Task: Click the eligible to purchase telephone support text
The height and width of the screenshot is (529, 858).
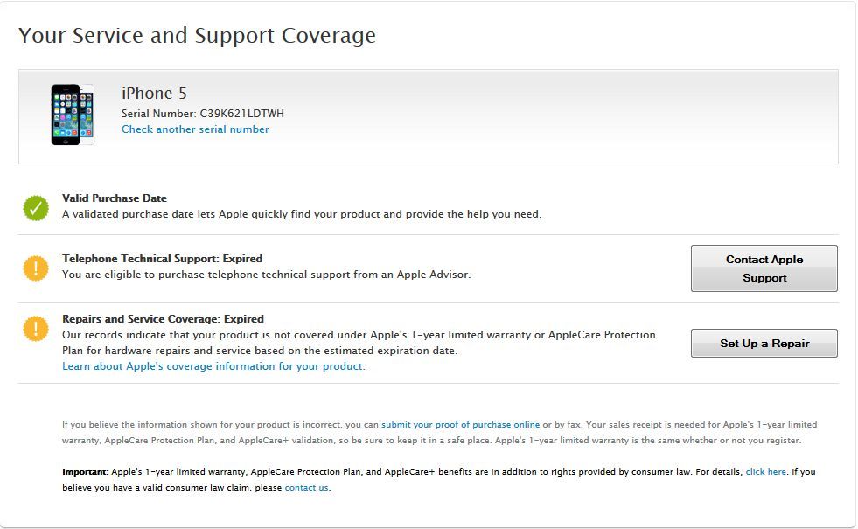Action: pyautogui.click(x=266, y=275)
